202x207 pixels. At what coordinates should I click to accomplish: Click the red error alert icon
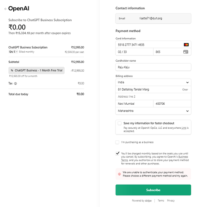[119, 174]
